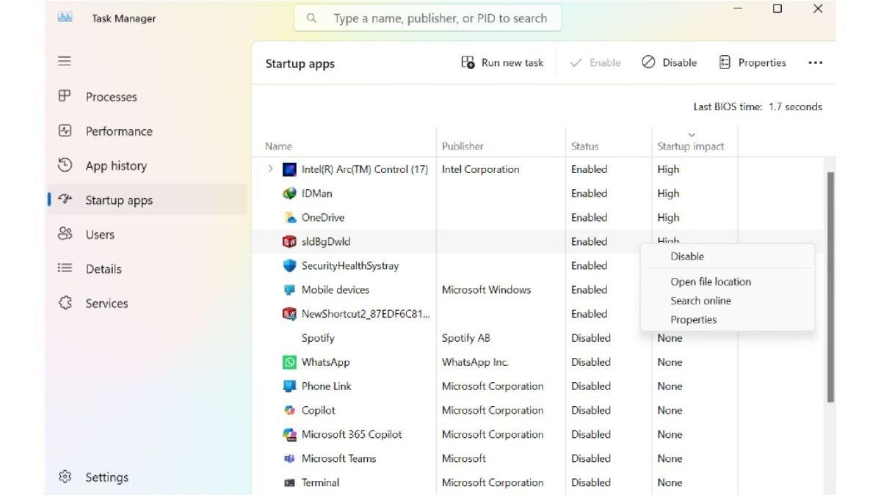
Task: Select the OneDrive row name
Action: 323,218
